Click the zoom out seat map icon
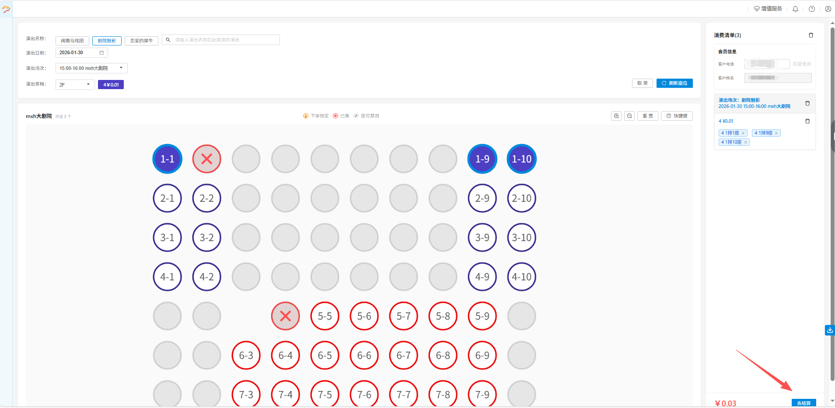This screenshot has width=835, height=408. pos(629,116)
